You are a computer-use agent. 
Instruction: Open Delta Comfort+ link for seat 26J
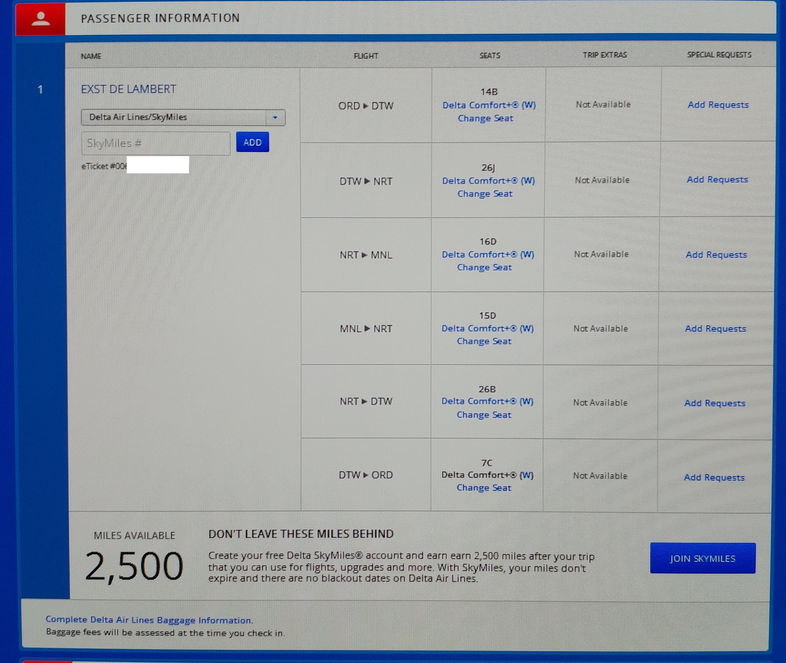[x=488, y=180]
